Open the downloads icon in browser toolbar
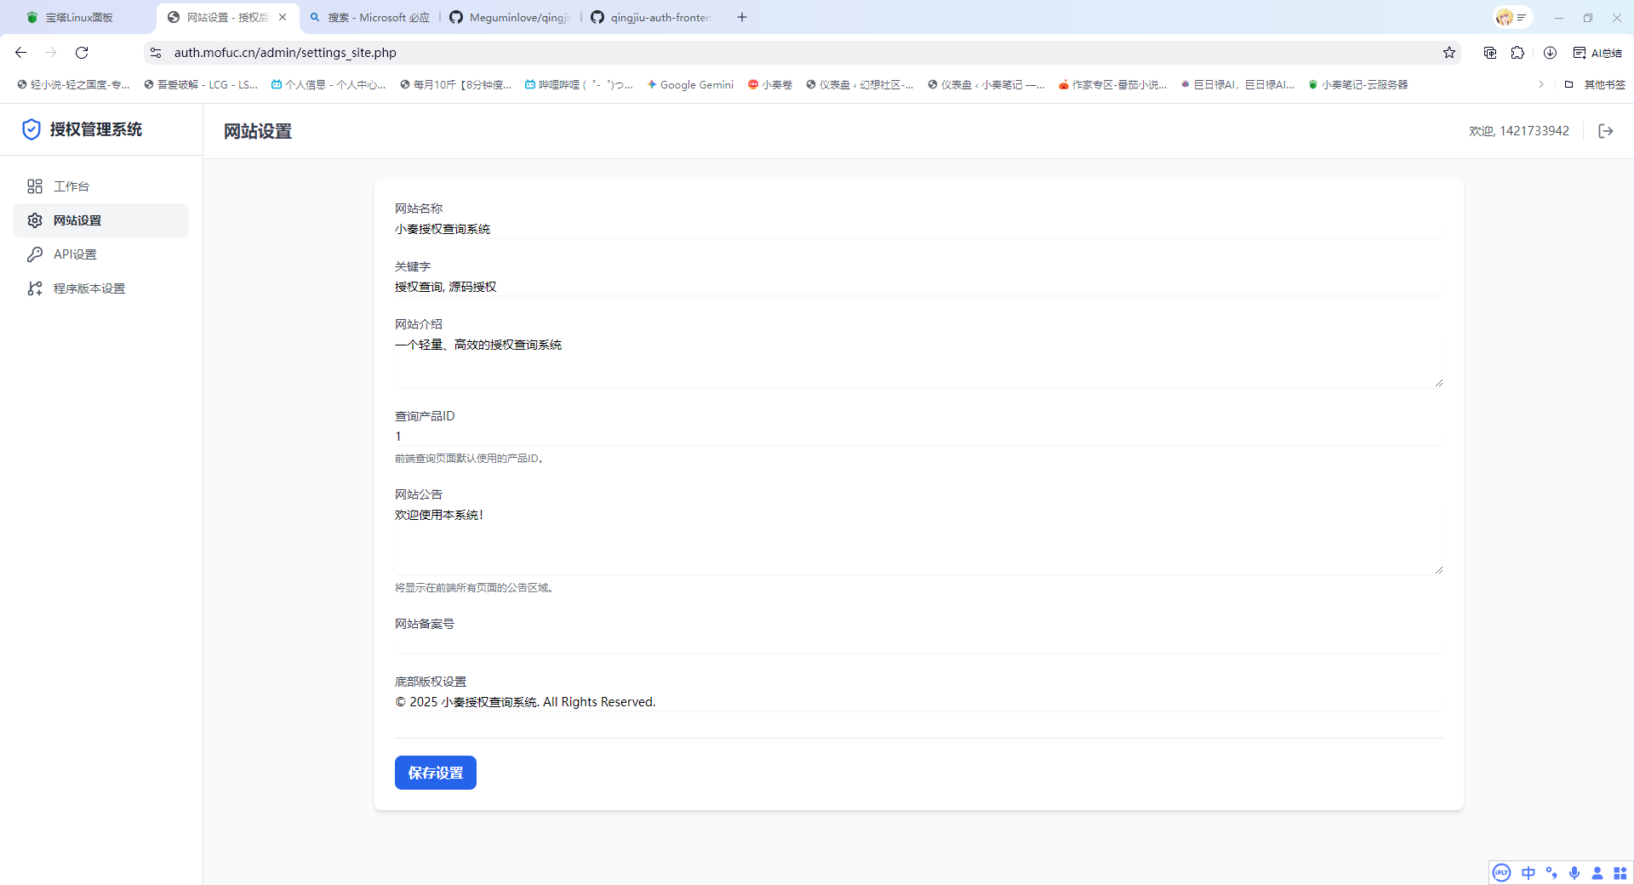Image resolution: width=1634 pixels, height=885 pixels. 1549,52
